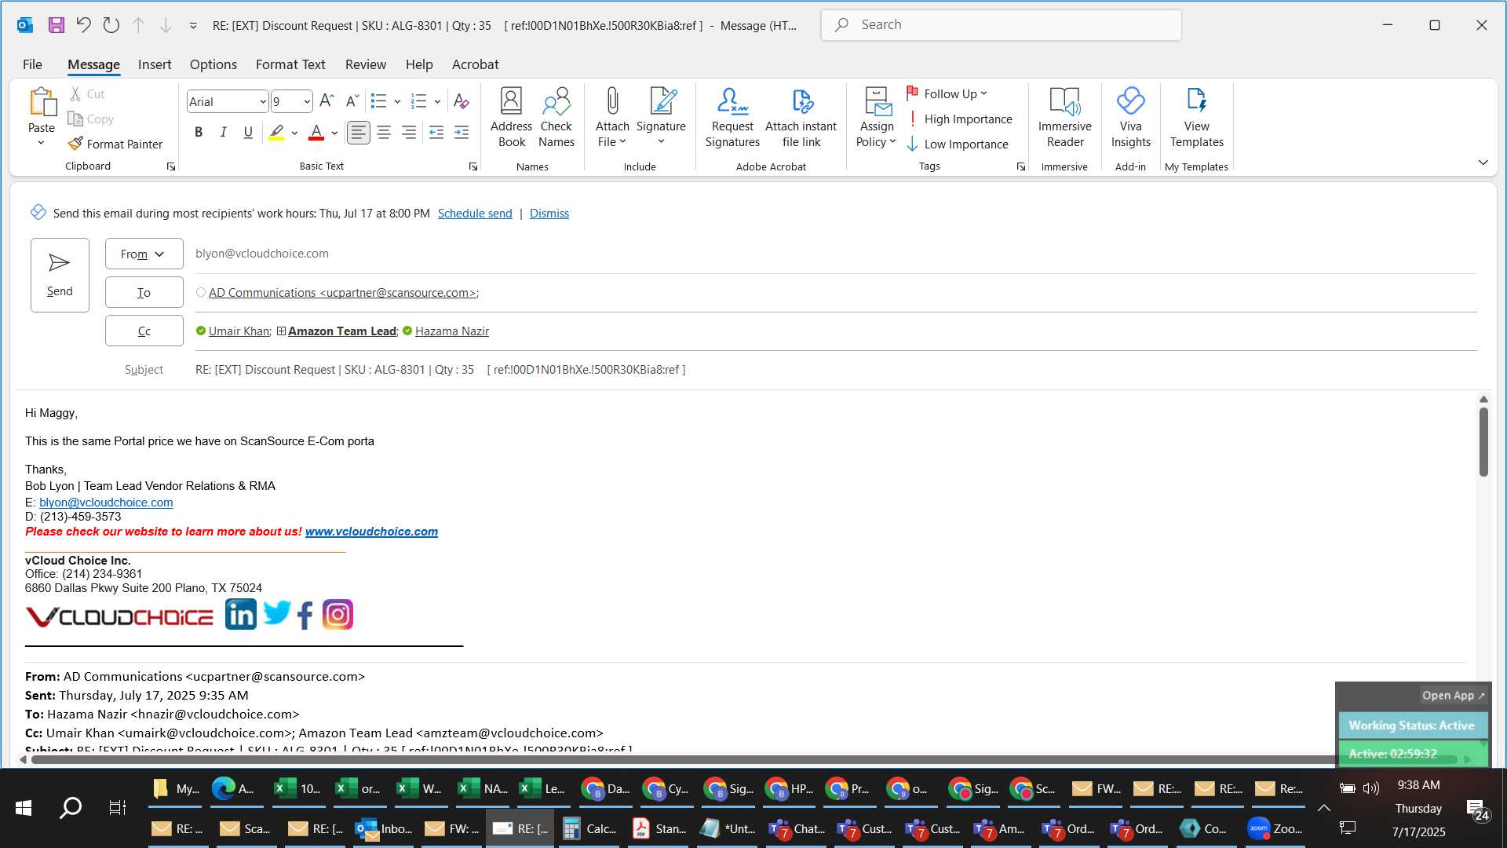Run Check Names
Screen dimensions: 1507x848
(556, 118)
